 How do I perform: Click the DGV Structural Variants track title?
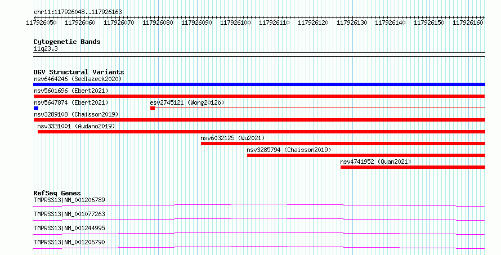tap(79, 72)
